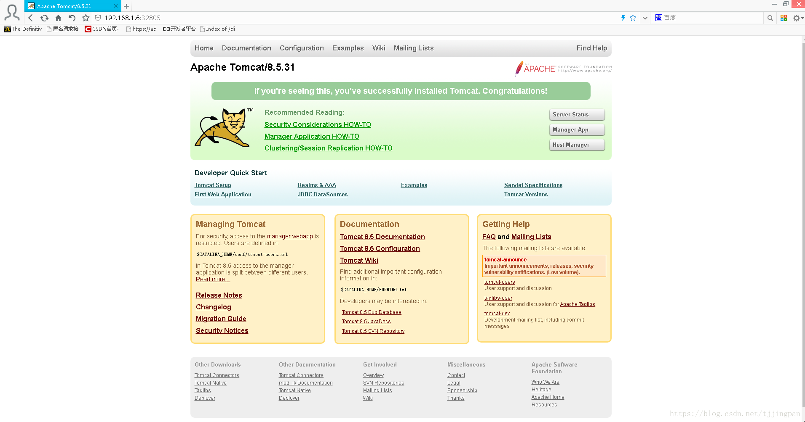Image resolution: width=805 pixels, height=422 pixels.
Task: Click the blue star favorite icon in address bar
Action: 633,18
